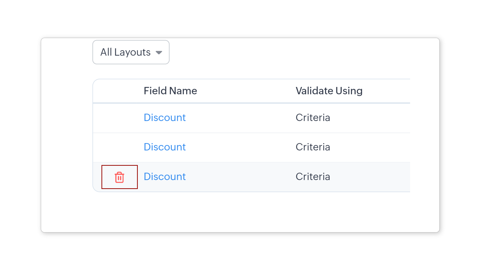This screenshot has height=270, width=481.
Task: Select the third row's Criteria cell
Action: tap(313, 176)
